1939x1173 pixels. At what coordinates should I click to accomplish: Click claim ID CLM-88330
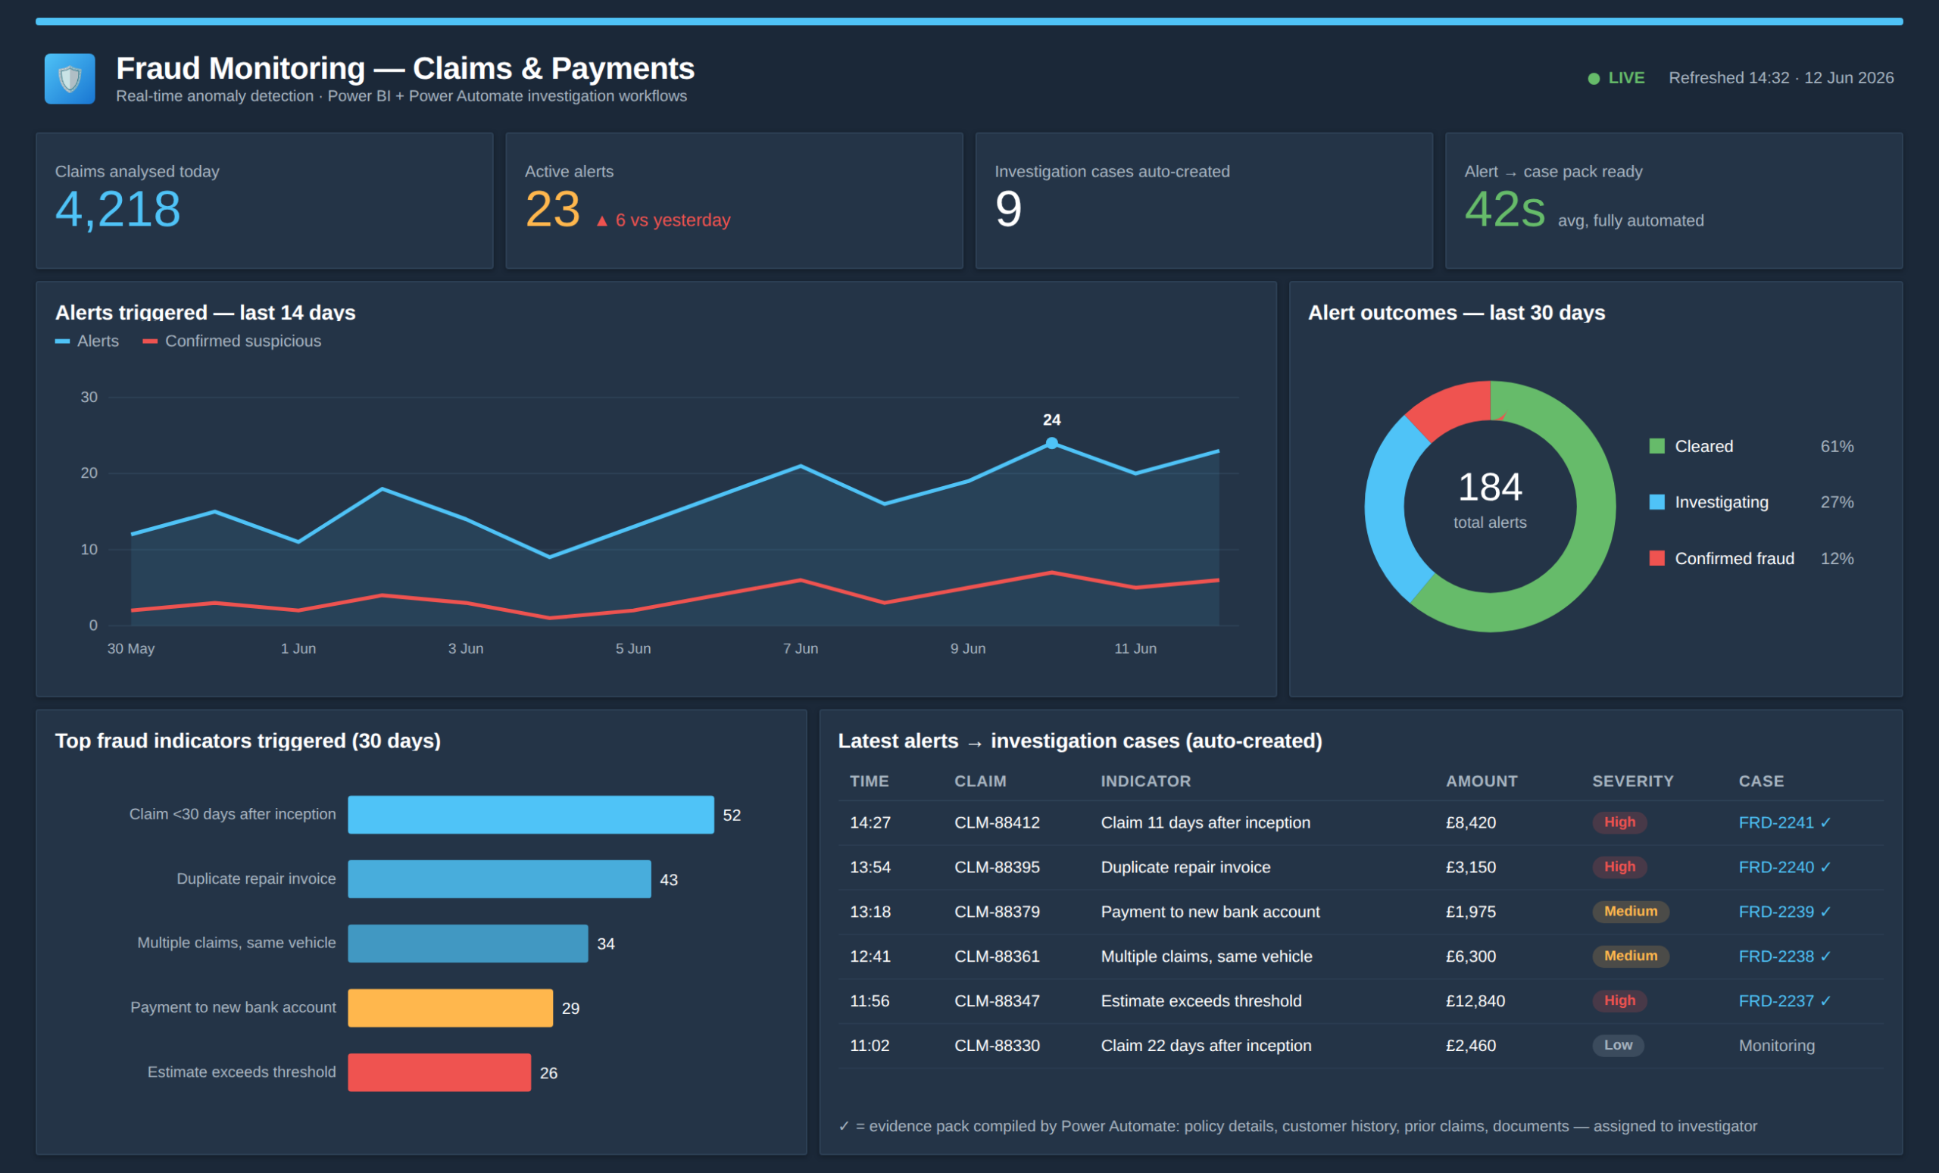click(996, 1046)
